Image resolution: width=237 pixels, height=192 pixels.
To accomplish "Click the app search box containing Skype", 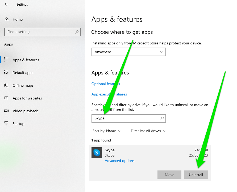I will point(129,118).
